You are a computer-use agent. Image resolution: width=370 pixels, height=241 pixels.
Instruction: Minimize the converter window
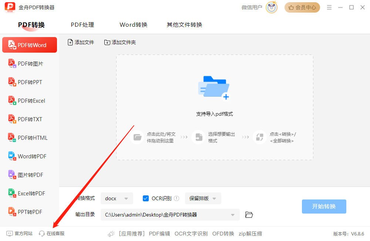point(340,7)
